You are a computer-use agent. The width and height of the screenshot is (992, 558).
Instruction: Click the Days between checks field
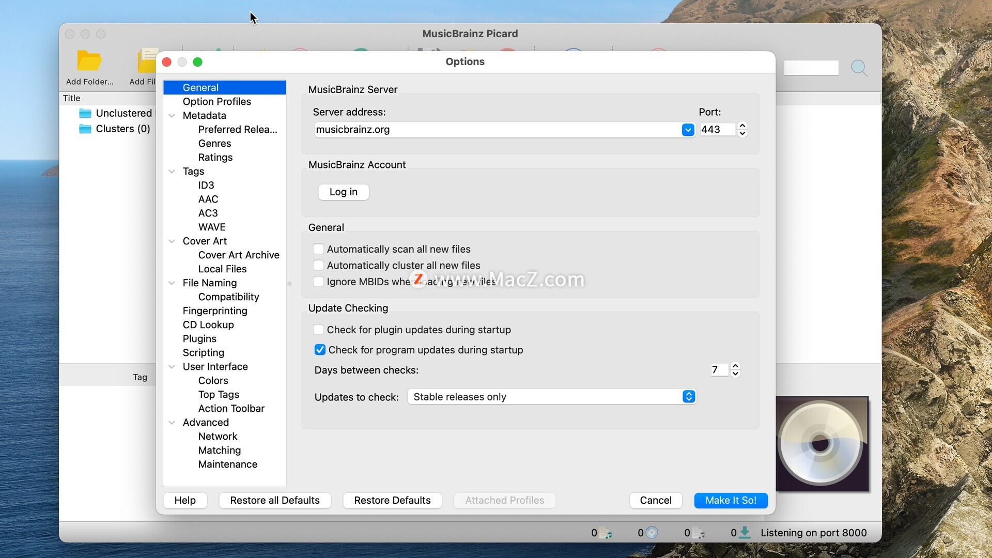(719, 370)
